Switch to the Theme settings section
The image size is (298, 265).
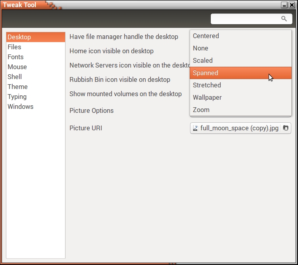[x=18, y=87]
